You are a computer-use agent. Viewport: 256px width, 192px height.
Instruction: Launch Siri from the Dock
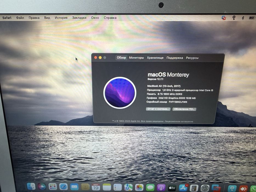click(x=42, y=187)
